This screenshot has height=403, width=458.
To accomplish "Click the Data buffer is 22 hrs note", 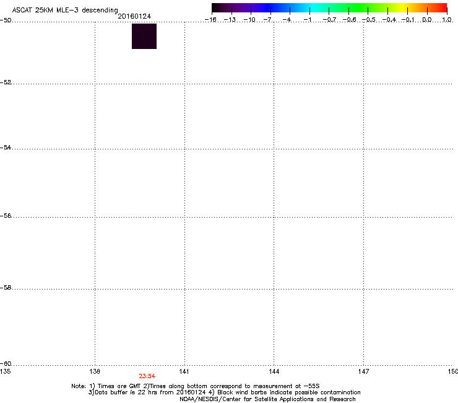I will click(147, 392).
